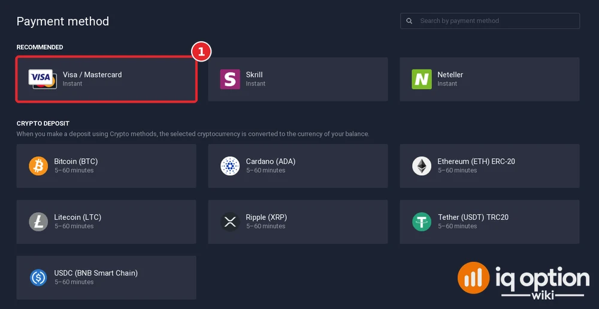The image size is (599, 309).
Task: Click the 'CRYPTO DEPOSIT' section label
Action: click(43, 124)
